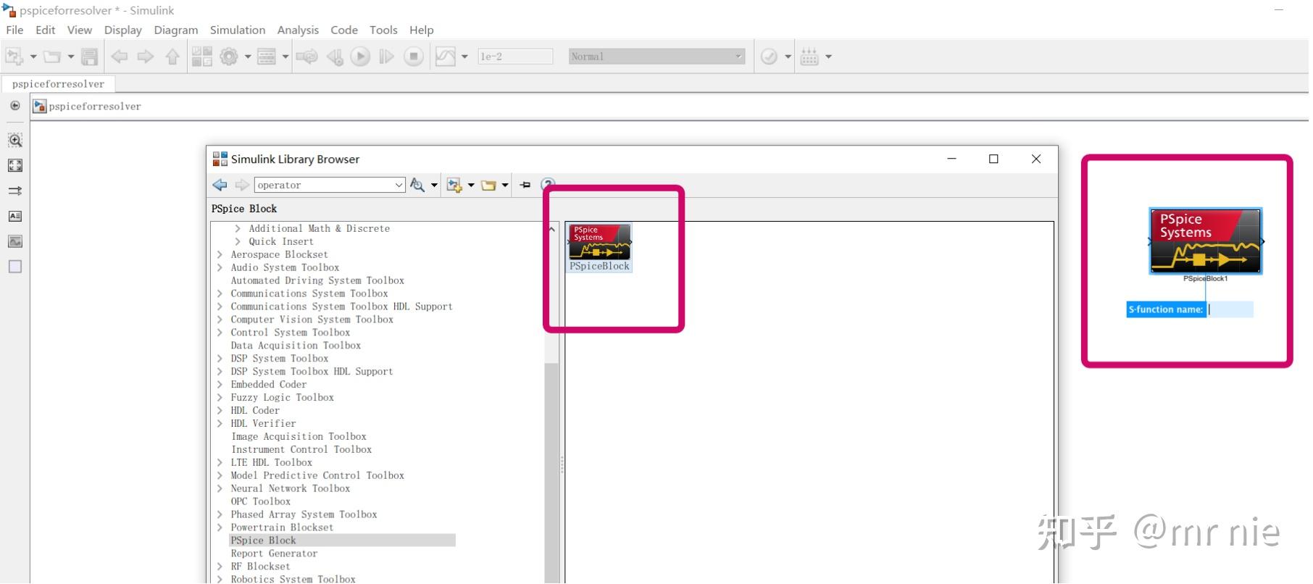Click the New Model toolbar icon
The image size is (1313, 584).
click(14, 57)
